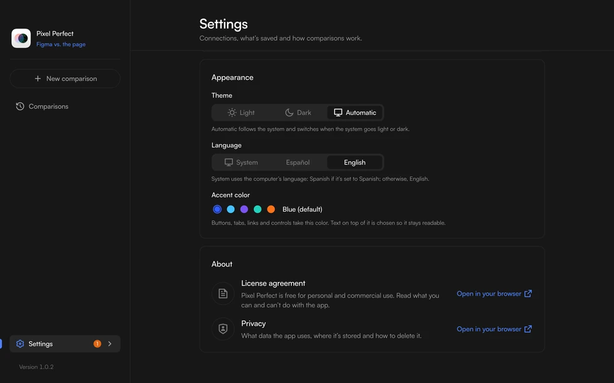The height and width of the screenshot is (383, 614).
Task: Set the language to System
Action: pyautogui.click(x=241, y=163)
